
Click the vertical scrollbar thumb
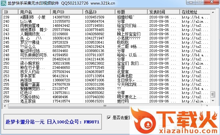pos(213,94)
